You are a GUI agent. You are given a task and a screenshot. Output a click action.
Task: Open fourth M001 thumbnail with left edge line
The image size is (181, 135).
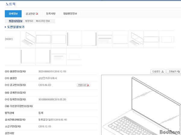click(x=74, y=39)
